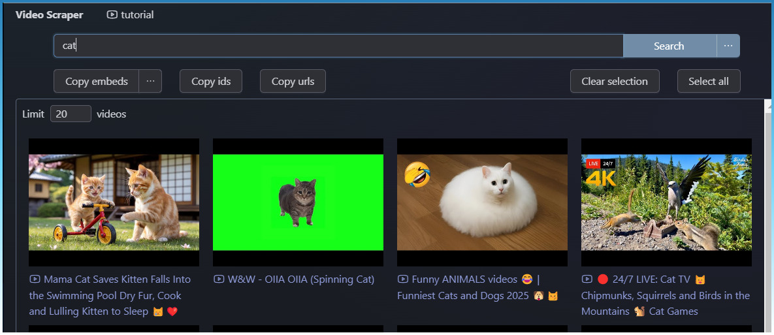The height and width of the screenshot is (335, 774).
Task: Copy the video ids
Action: point(211,81)
